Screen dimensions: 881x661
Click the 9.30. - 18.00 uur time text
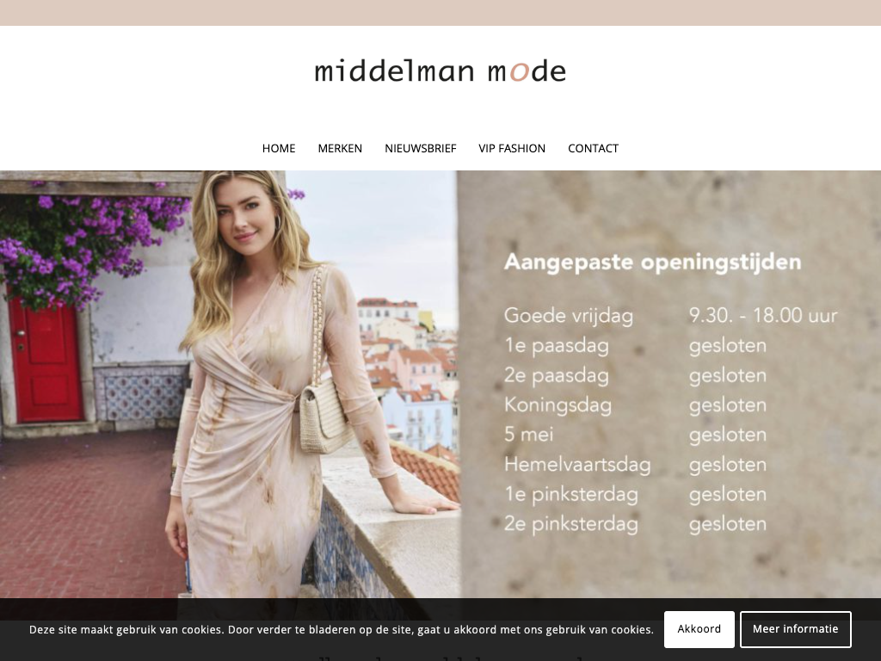(763, 315)
